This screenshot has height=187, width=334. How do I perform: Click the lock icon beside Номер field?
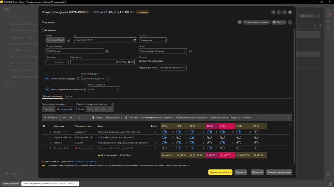tap(68, 40)
